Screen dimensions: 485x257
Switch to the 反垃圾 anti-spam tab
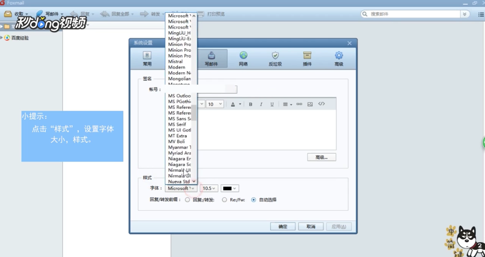tap(275, 58)
